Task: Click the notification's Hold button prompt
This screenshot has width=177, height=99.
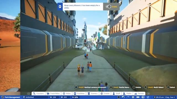Action: [114, 7]
